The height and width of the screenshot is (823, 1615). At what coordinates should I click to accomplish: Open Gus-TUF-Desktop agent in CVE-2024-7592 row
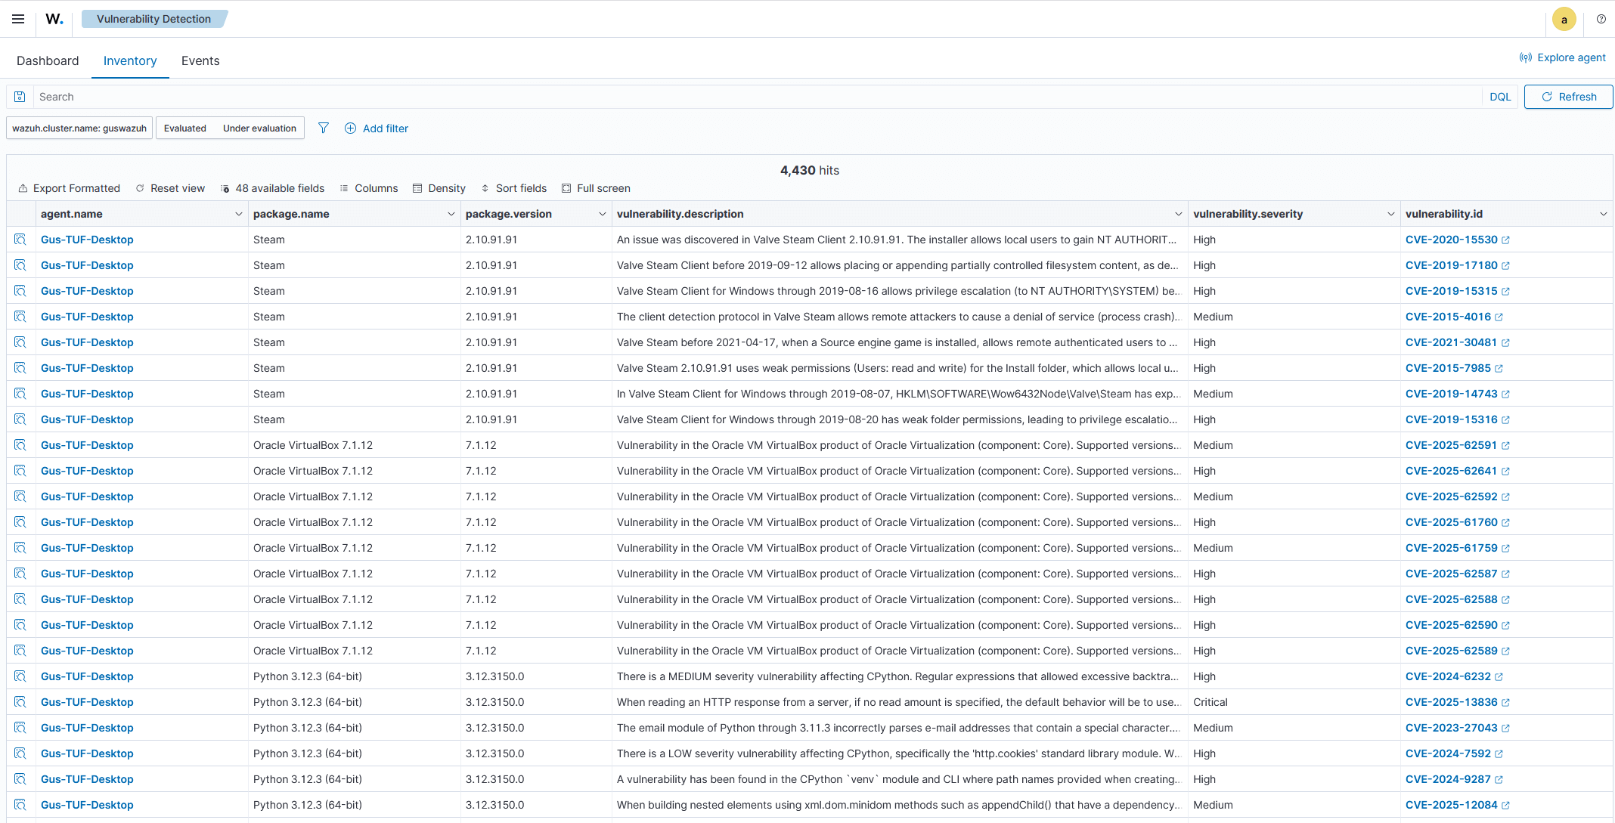tap(87, 753)
